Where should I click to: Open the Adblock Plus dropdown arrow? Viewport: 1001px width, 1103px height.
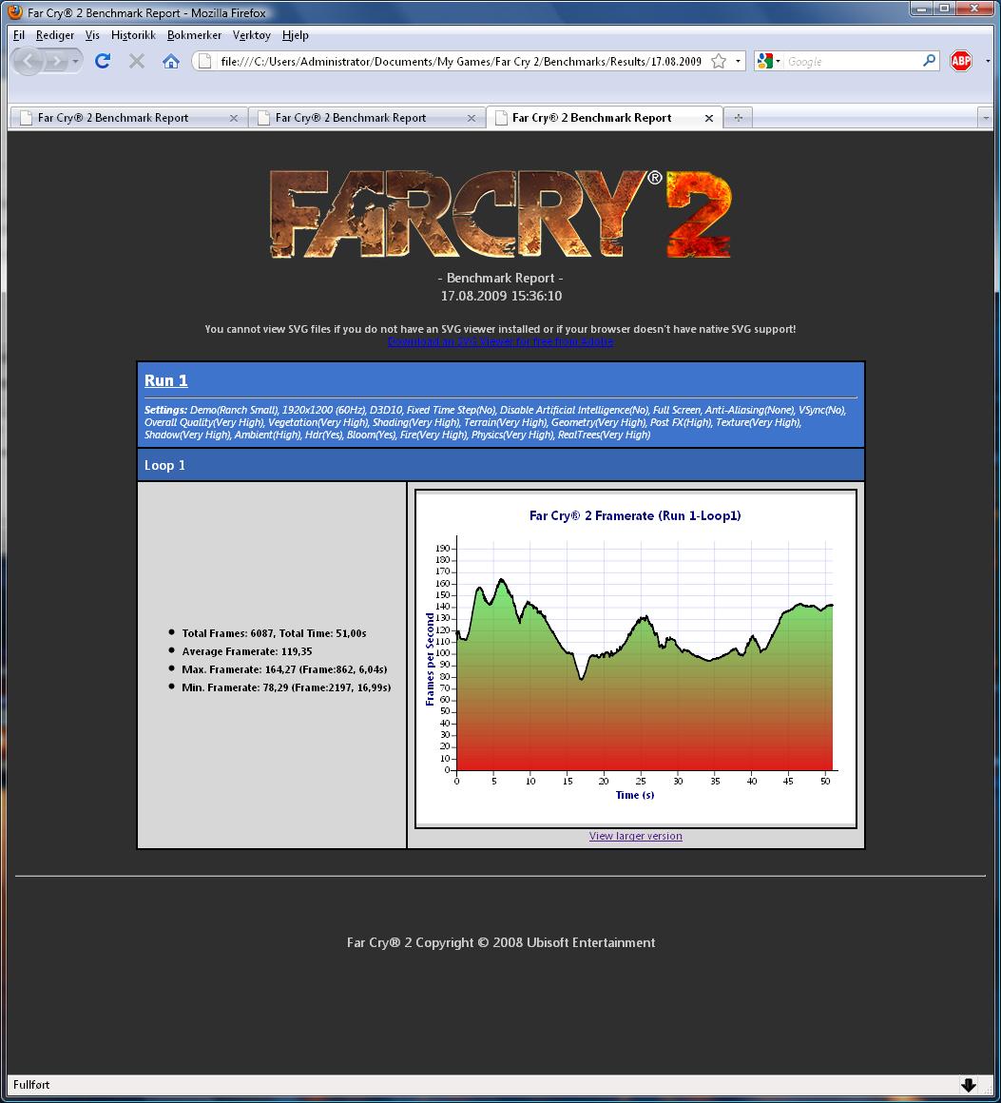[988, 61]
